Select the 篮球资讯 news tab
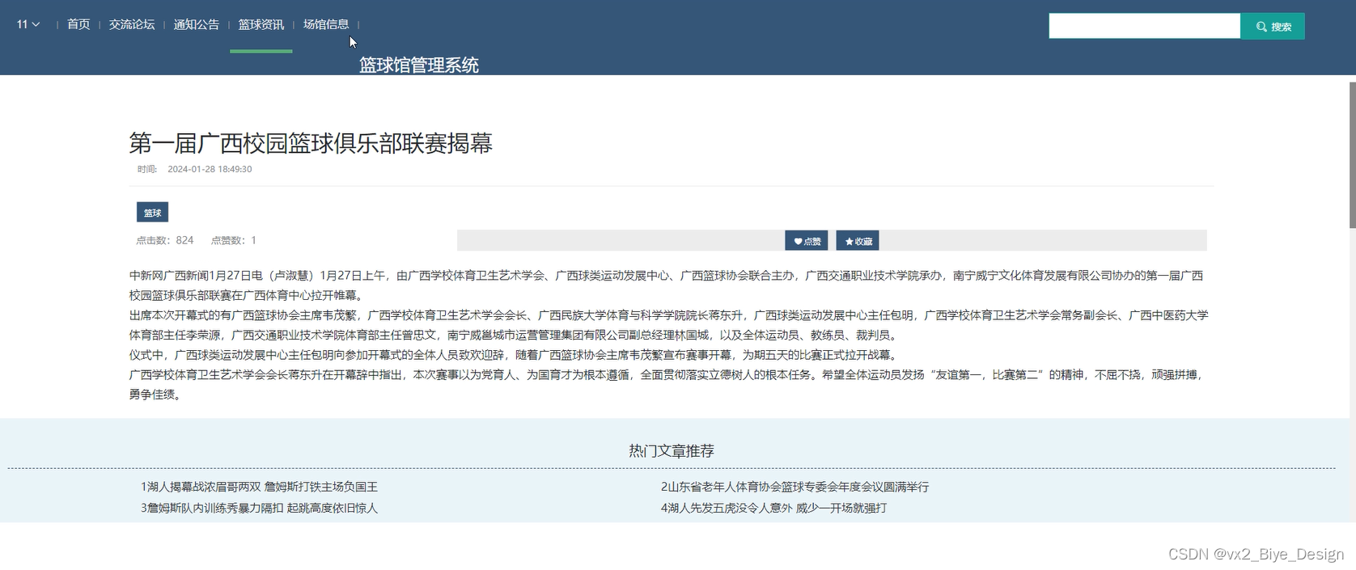 pos(261,24)
